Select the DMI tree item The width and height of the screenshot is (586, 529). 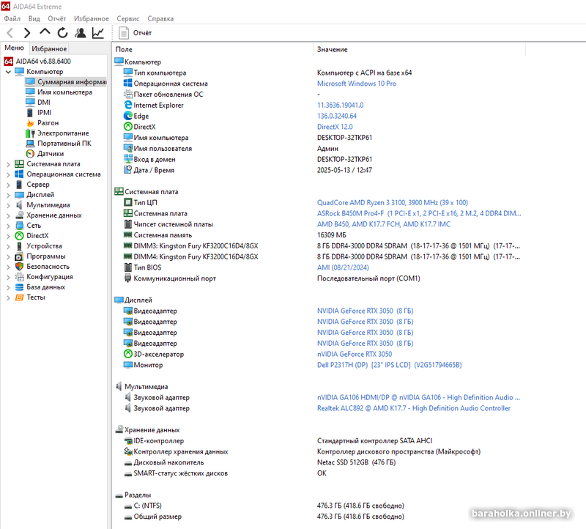[x=38, y=103]
